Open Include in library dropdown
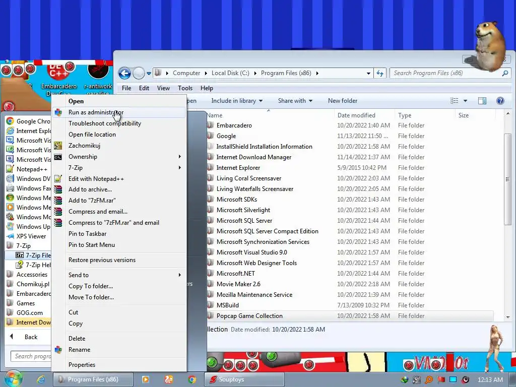Viewport: 516px width, 387px height. 237,101
